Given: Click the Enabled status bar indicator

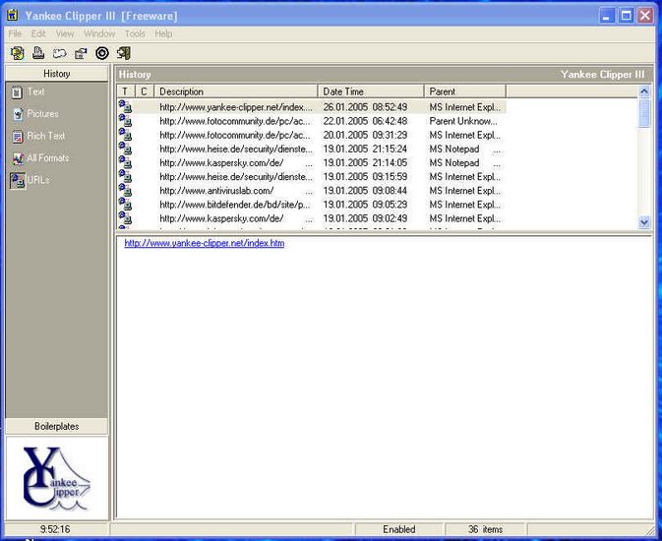Looking at the screenshot, I should point(399,529).
